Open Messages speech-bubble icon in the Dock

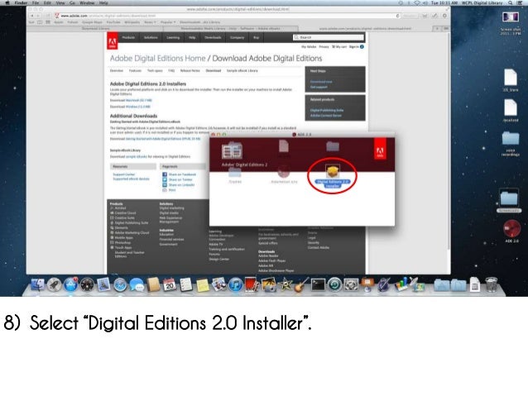(137, 286)
